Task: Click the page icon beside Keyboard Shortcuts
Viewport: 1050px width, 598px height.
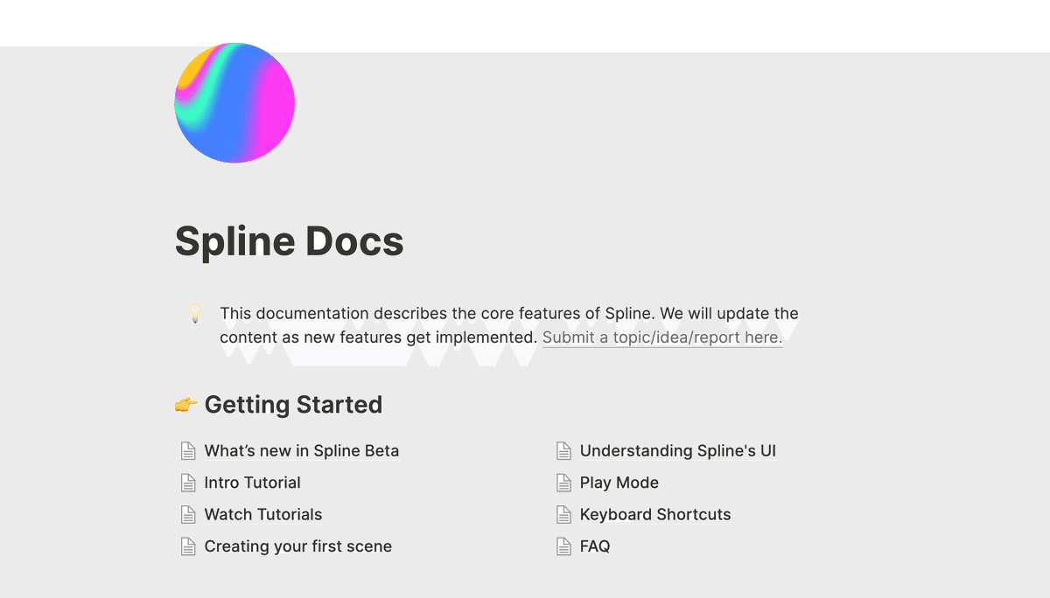Action: click(564, 514)
